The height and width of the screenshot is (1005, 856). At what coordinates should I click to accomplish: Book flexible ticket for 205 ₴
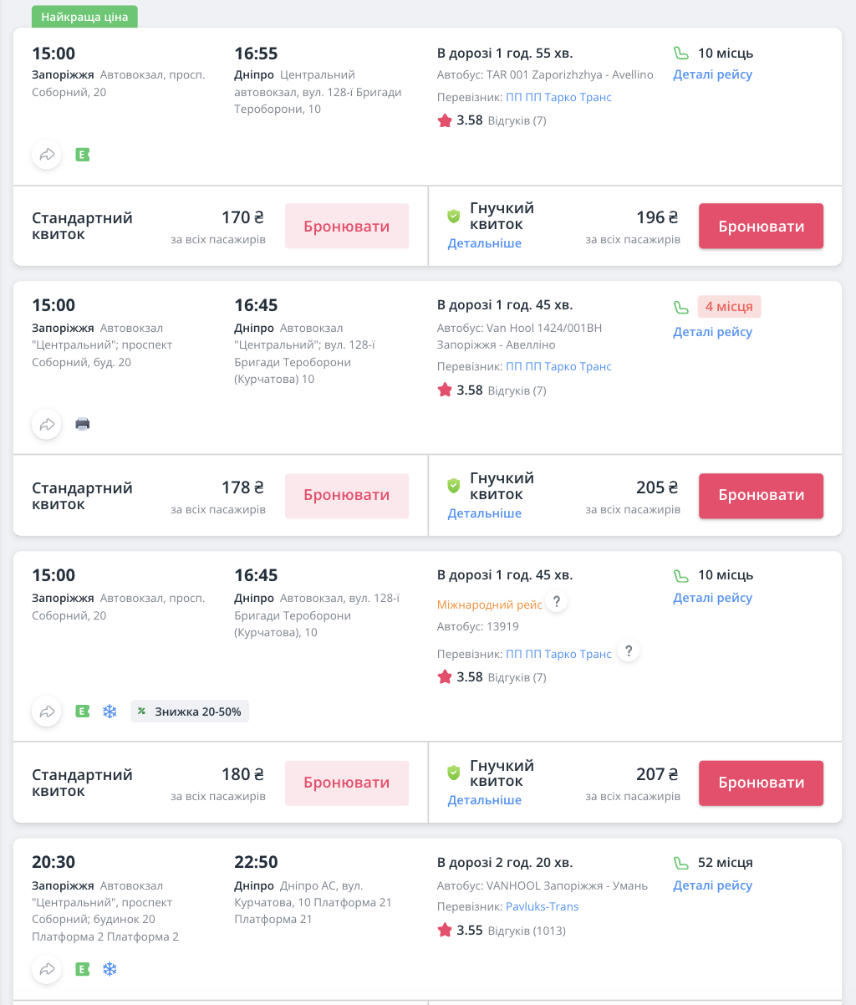click(x=761, y=495)
